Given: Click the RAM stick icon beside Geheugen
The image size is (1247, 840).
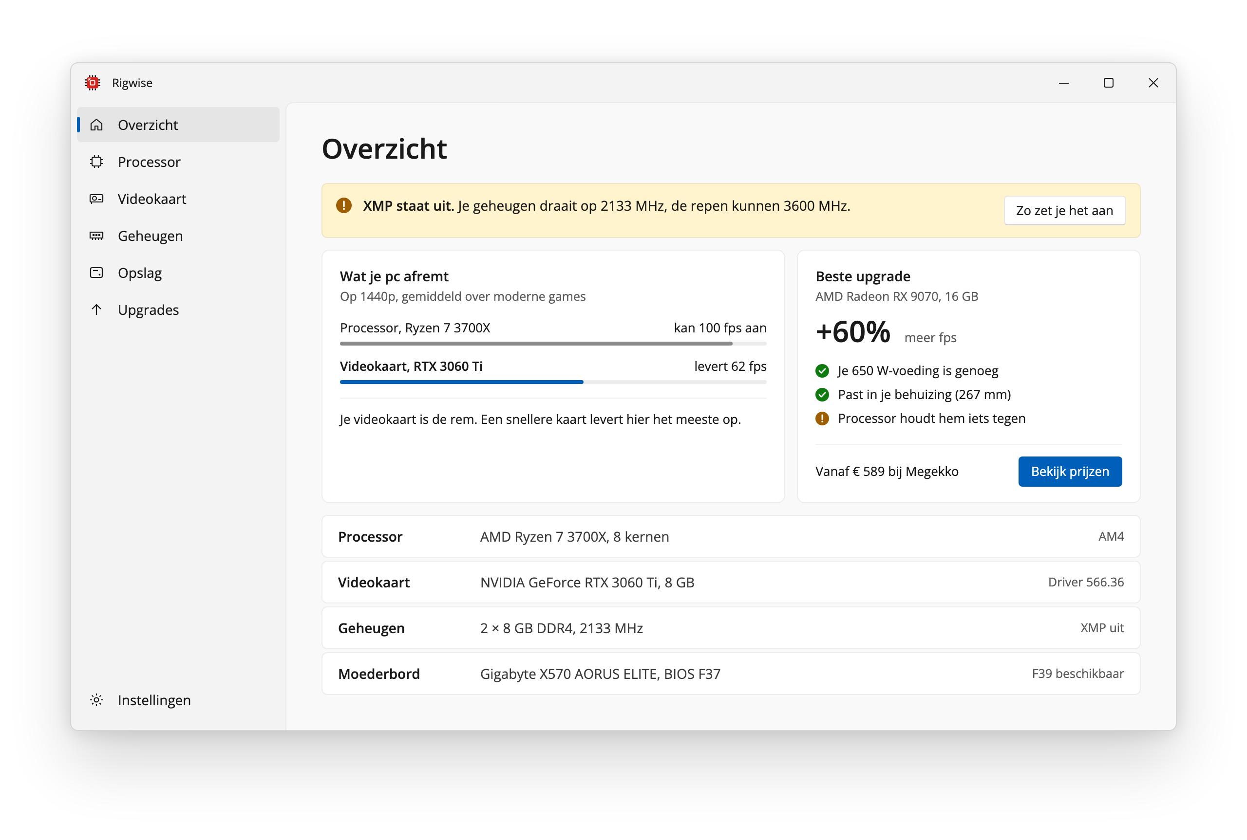Looking at the screenshot, I should pos(96,236).
